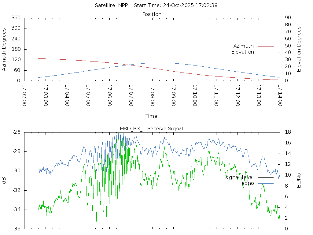This screenshot has width=313, height=235.
Task: Click the ebno legend label
Action: click(248, 183)
